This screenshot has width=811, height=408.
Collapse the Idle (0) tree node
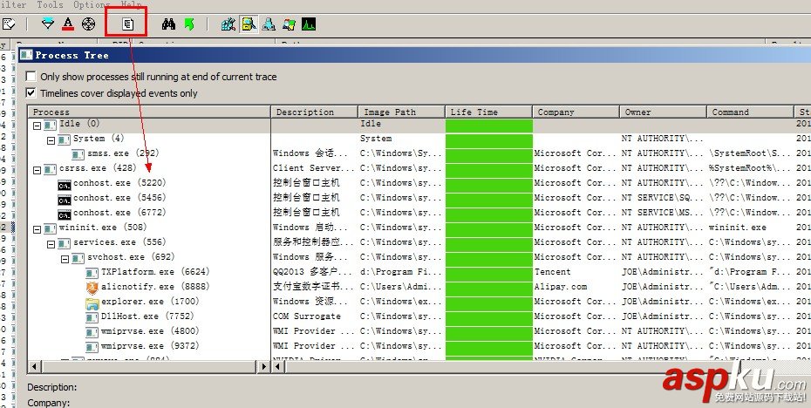click(37, 126)
